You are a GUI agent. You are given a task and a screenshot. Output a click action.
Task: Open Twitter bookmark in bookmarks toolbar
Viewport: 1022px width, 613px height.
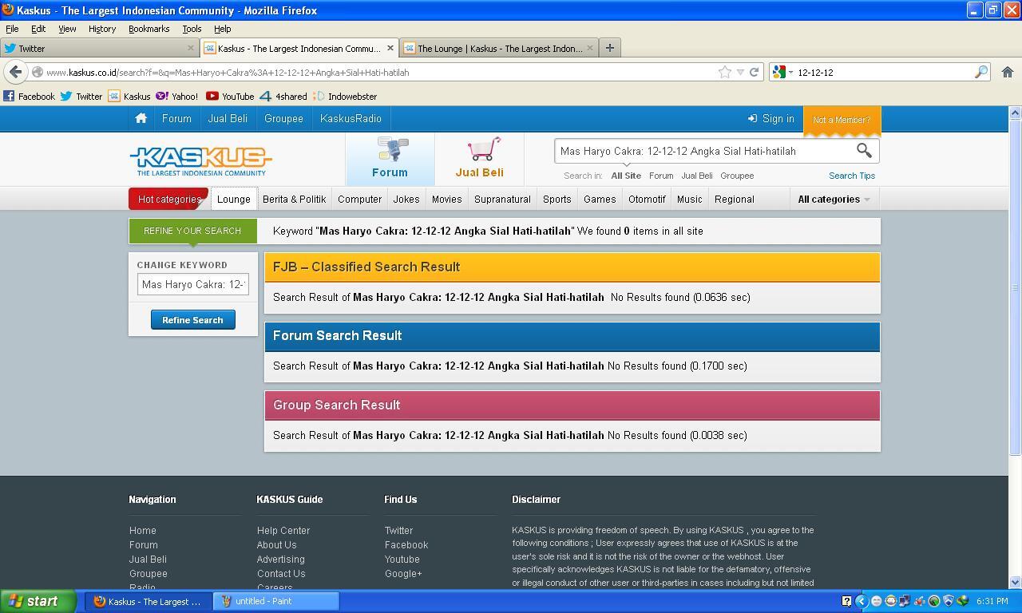[82, 96]
